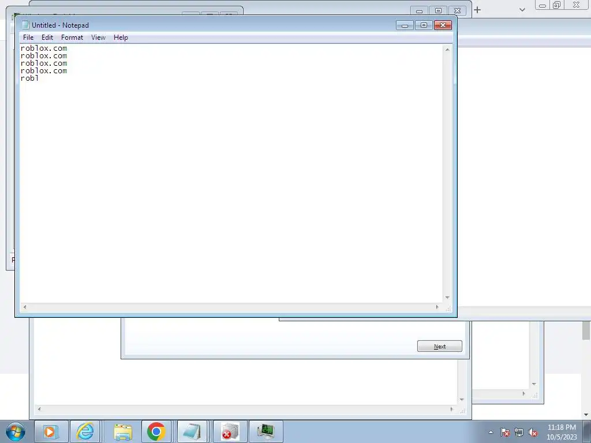The width and height of the screenshot is (591, 443).
Task: Open the Help menu in Notepad
Action: [121, 37]
